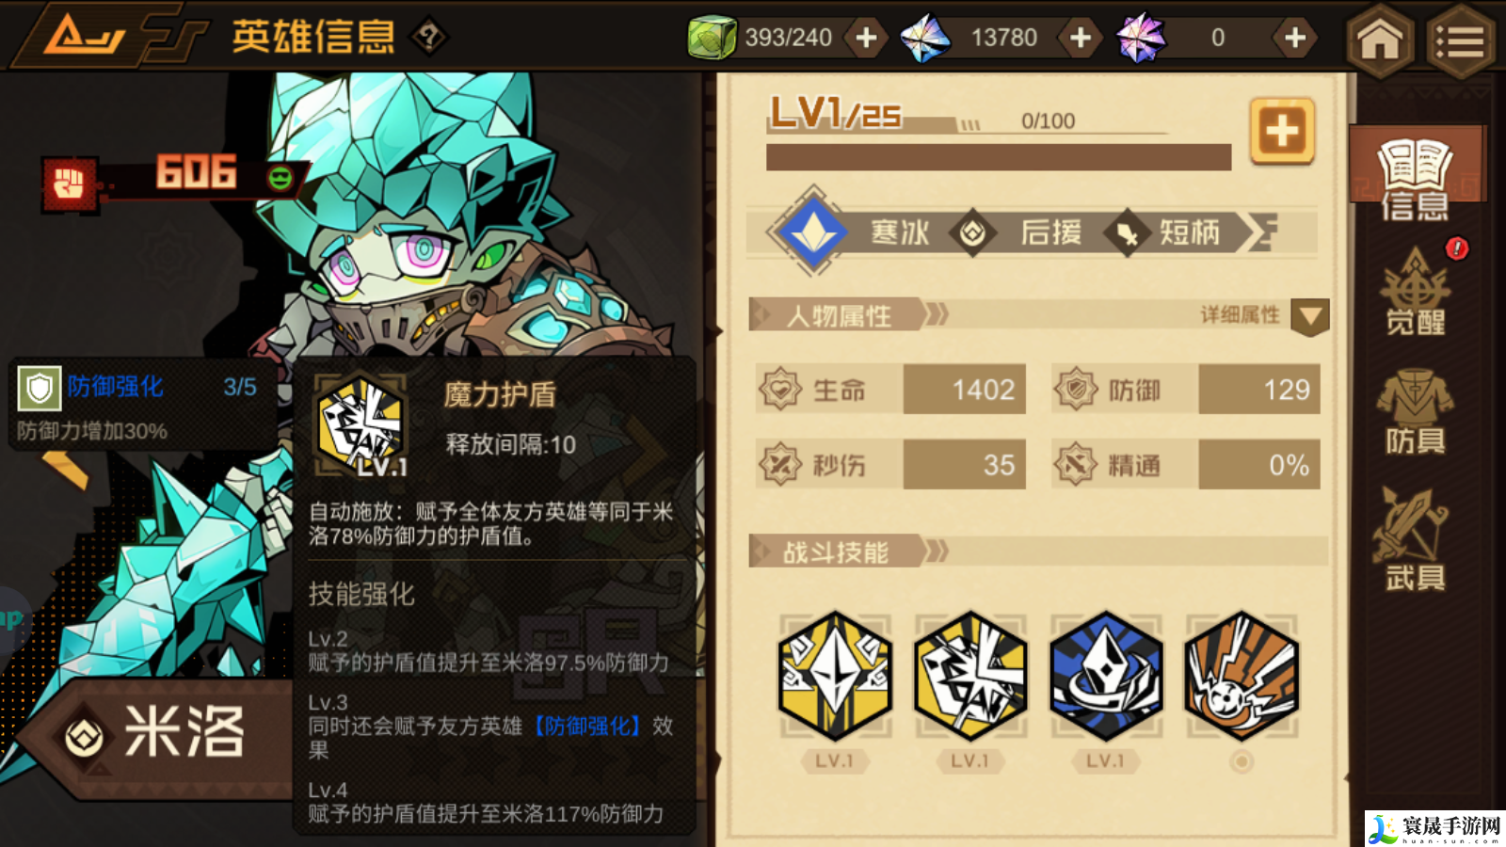This screenshot has height=847, width=1506.
Task: Click the yellow level-up plus button
Action: coord(1282,131)
